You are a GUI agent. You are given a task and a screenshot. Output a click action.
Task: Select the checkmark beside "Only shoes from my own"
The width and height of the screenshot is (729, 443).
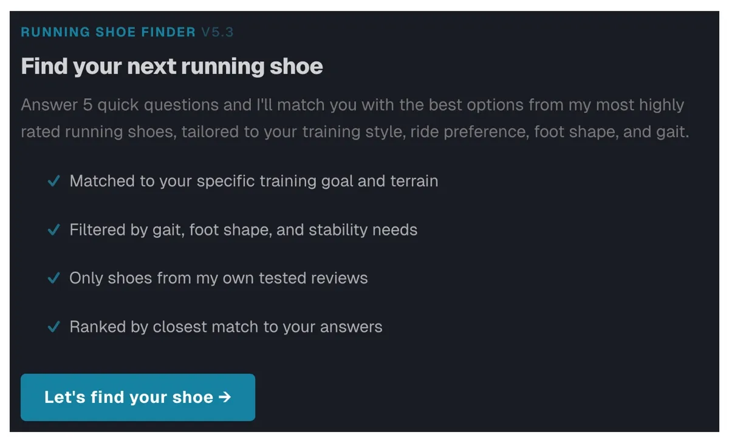[x=53, y=278]
